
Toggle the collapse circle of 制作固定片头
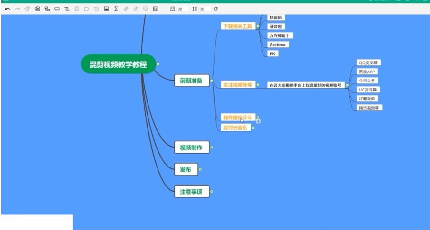(x=258, y=117)
